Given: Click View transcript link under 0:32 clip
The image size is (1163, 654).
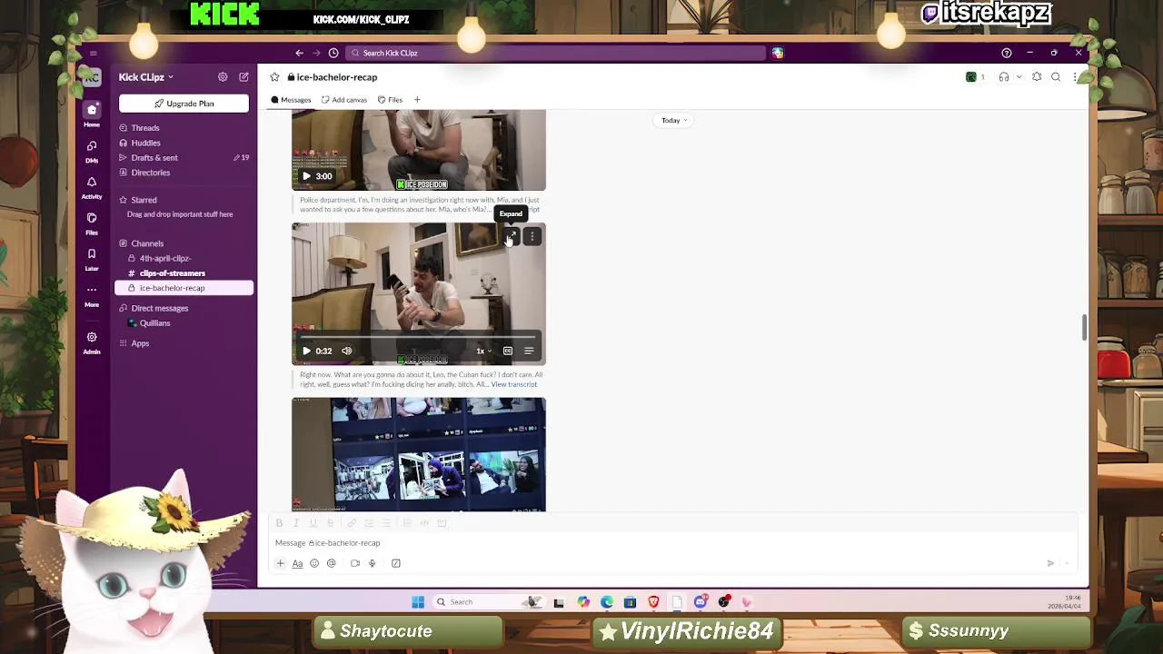Looking at the screenshot, I should point(514,384).
